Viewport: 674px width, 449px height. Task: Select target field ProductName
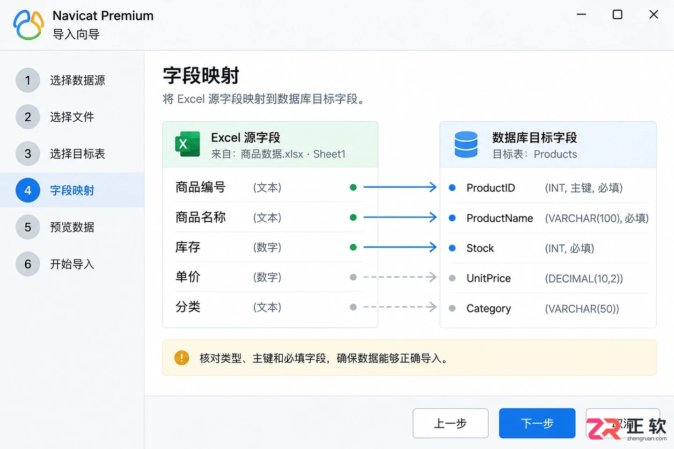[500, 218]
